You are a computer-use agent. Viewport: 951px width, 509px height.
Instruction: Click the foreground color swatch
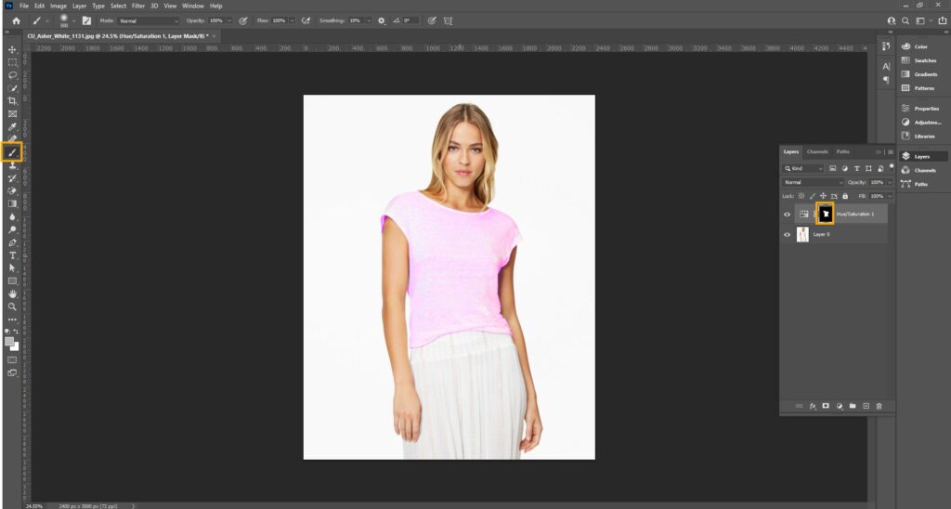pos(9,342)
